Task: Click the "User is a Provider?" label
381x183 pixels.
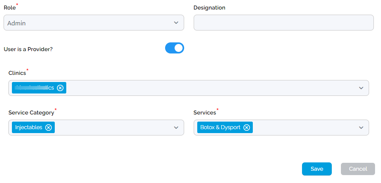Action: 28,50
